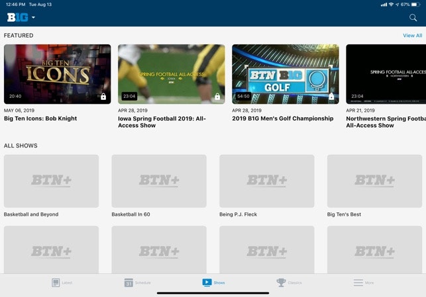426x297 pixels.
Task: Open search with the magnifier icon
Action: (x=413, y=18)
